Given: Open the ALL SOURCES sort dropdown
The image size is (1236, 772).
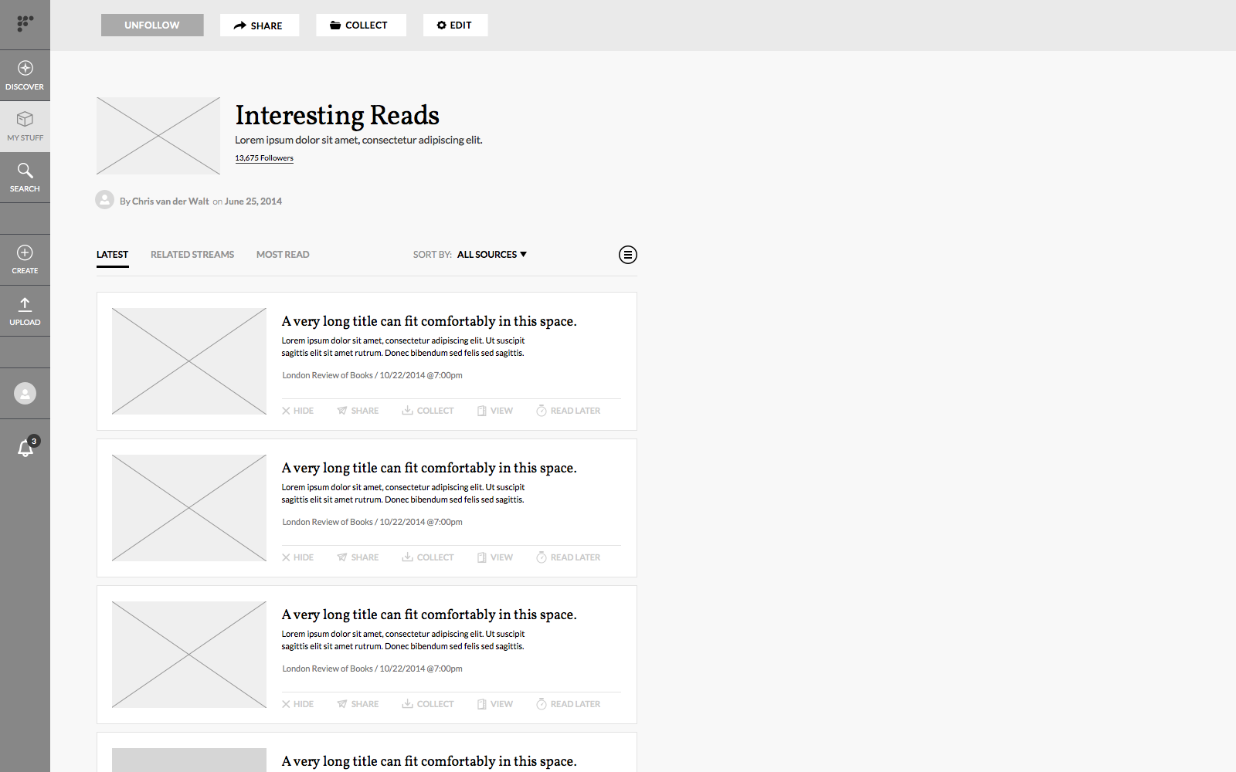Looking at the screenshot, I should [x=492, y=255].
